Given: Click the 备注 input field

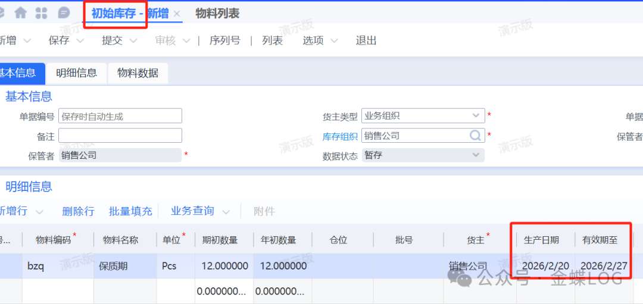Looking at the screenshot, I should click(x=120, y=136).
